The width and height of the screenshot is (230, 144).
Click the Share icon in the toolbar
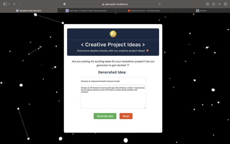coord(213,4)
